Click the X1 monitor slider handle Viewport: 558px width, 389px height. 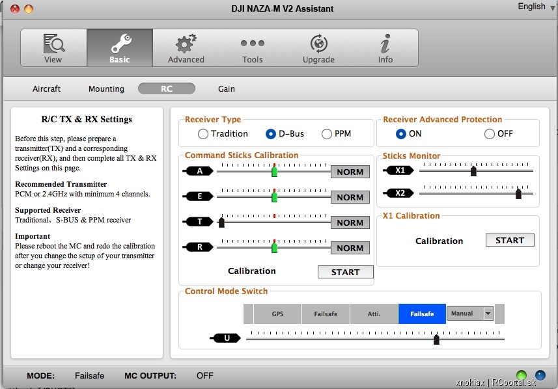473,171
